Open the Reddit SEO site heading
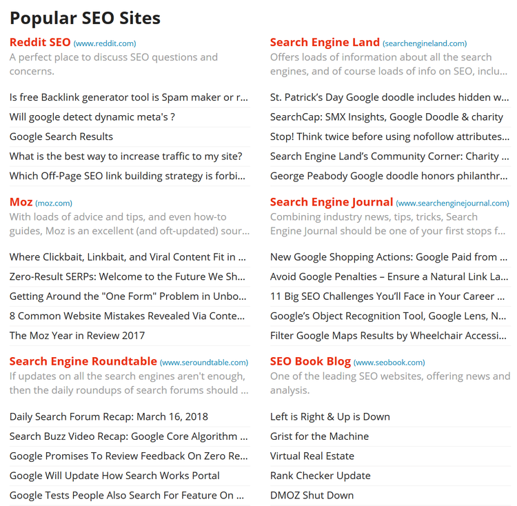Image resolution: width=517 pixels, height=506 pixels. [x=40, y=42]
